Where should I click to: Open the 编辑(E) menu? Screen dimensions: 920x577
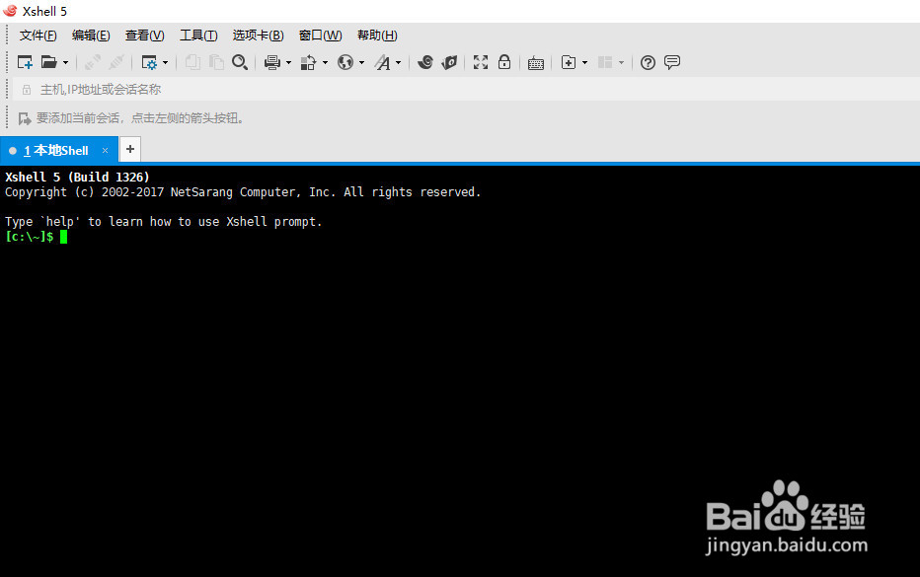[x=91, y=36]
